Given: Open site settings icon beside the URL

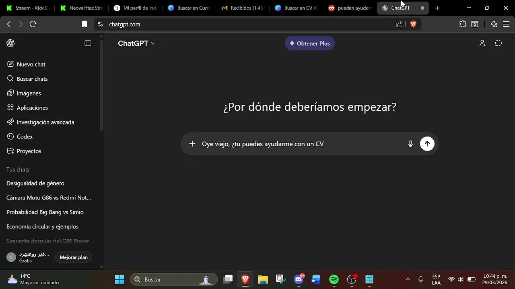Looking at the screenshot, I should coord(101,24).
